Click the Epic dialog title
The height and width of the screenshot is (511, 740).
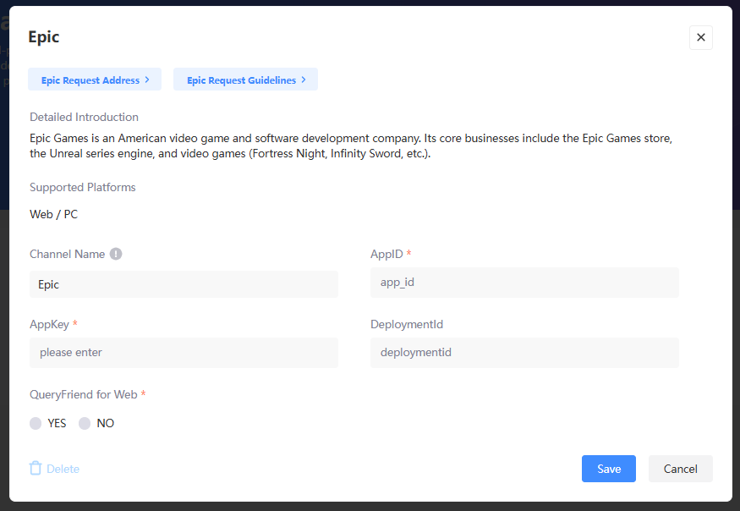(x=44, y=37)
